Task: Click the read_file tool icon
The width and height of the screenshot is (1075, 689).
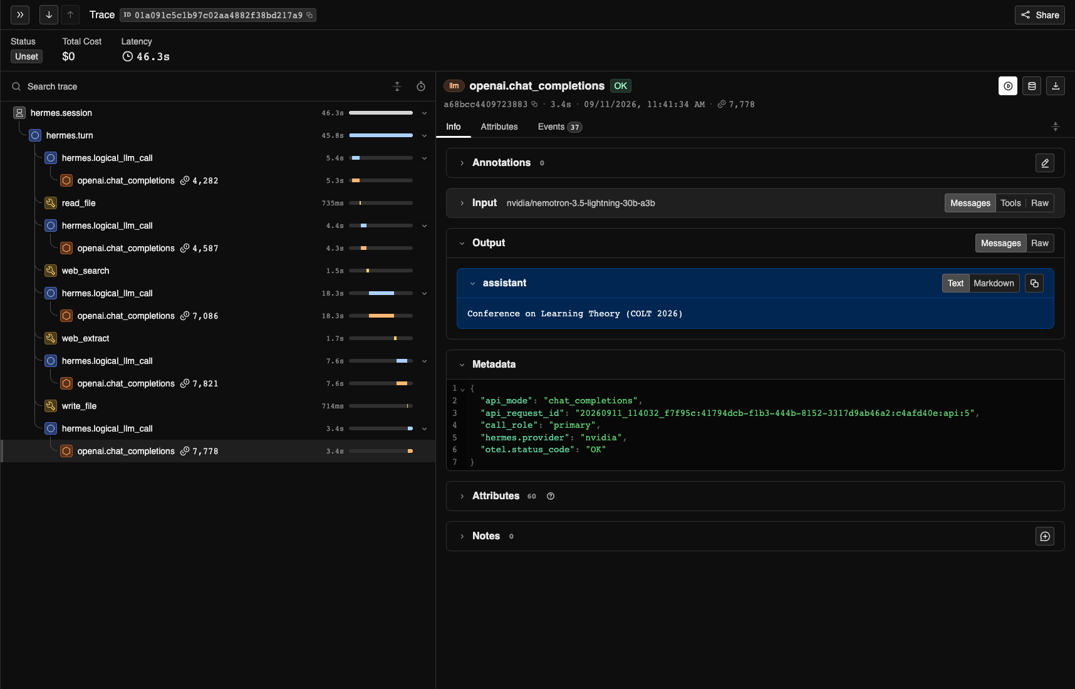Action: [x=51, y=203]
